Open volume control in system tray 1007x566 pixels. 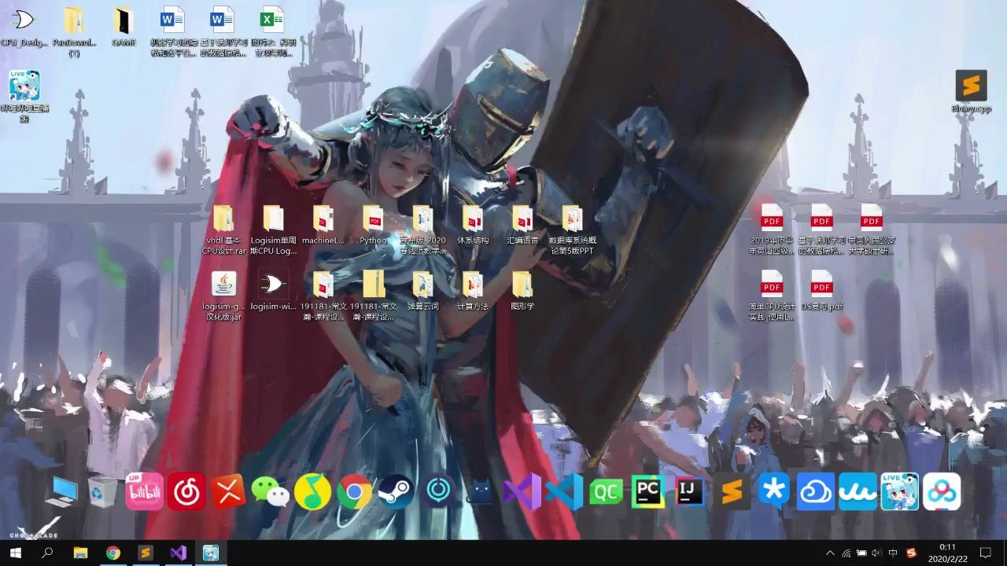pyautogui.click(x=876, y=553)
